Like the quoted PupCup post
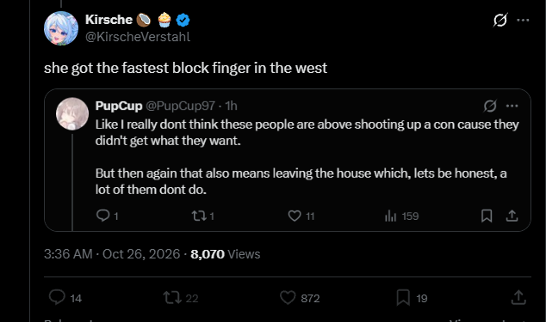Viewport: 546px width, 322px height. click(301, 216)
